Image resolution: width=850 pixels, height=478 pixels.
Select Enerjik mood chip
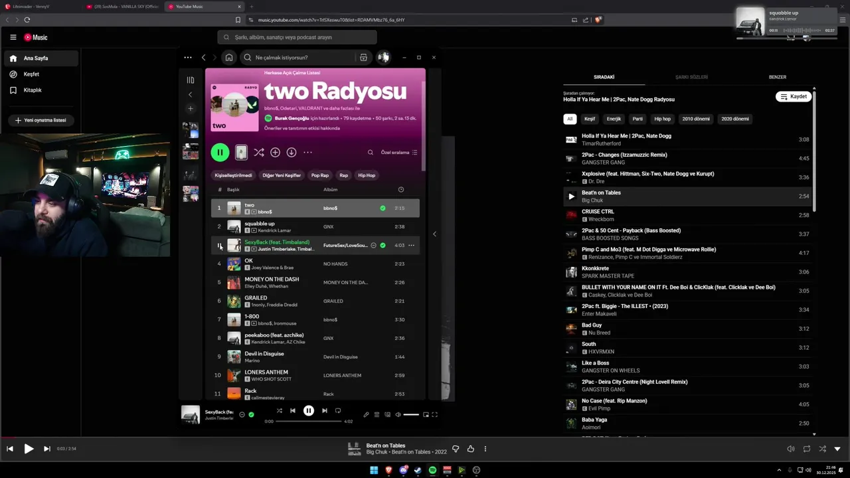tap(614, 119)
